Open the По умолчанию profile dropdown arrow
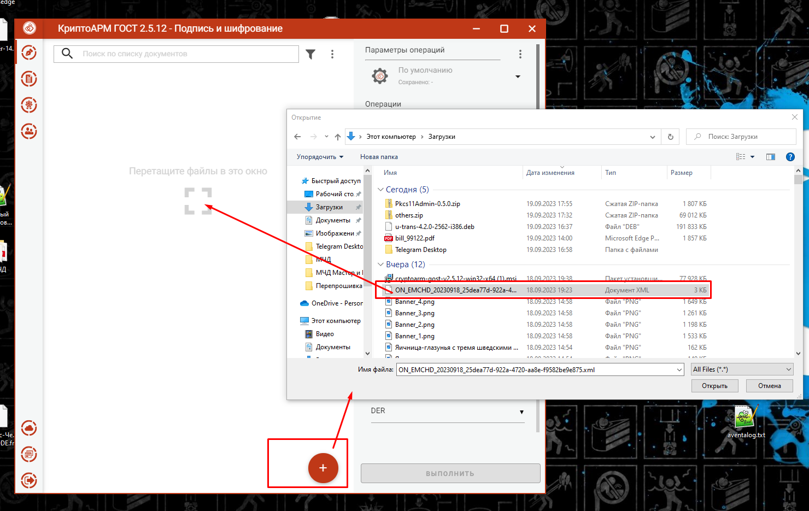This screenshot has height=511, width=809. 518,77
